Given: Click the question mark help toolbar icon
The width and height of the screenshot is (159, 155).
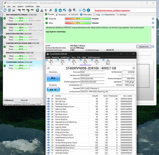Looking at the screenshot, I should [84, 10].
